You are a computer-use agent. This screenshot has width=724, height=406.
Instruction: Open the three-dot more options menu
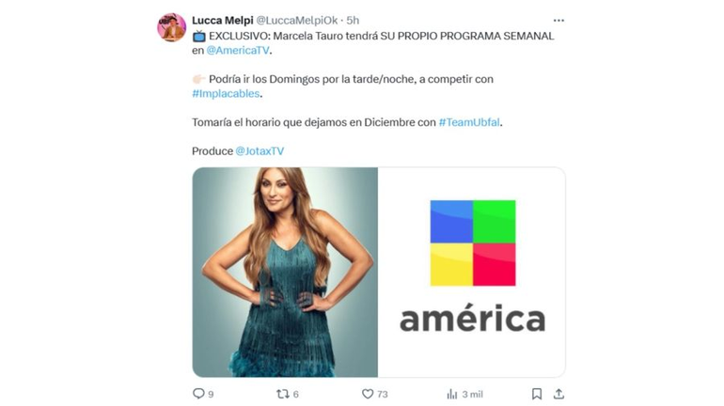[x=559, y=21]
